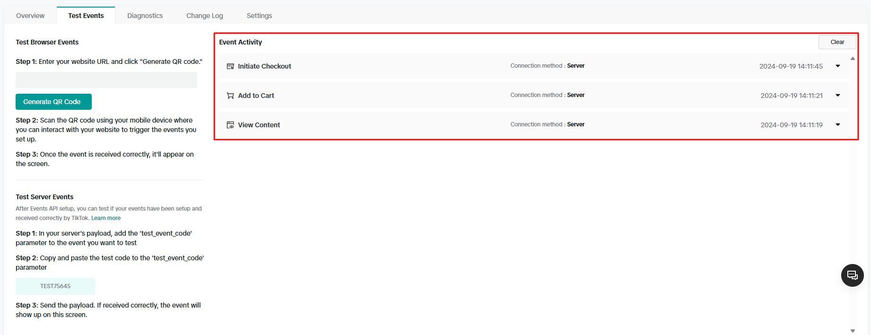Expand the Add to Cart event row
The width and height of the screenshot is (871, 335).
(838, 96)
